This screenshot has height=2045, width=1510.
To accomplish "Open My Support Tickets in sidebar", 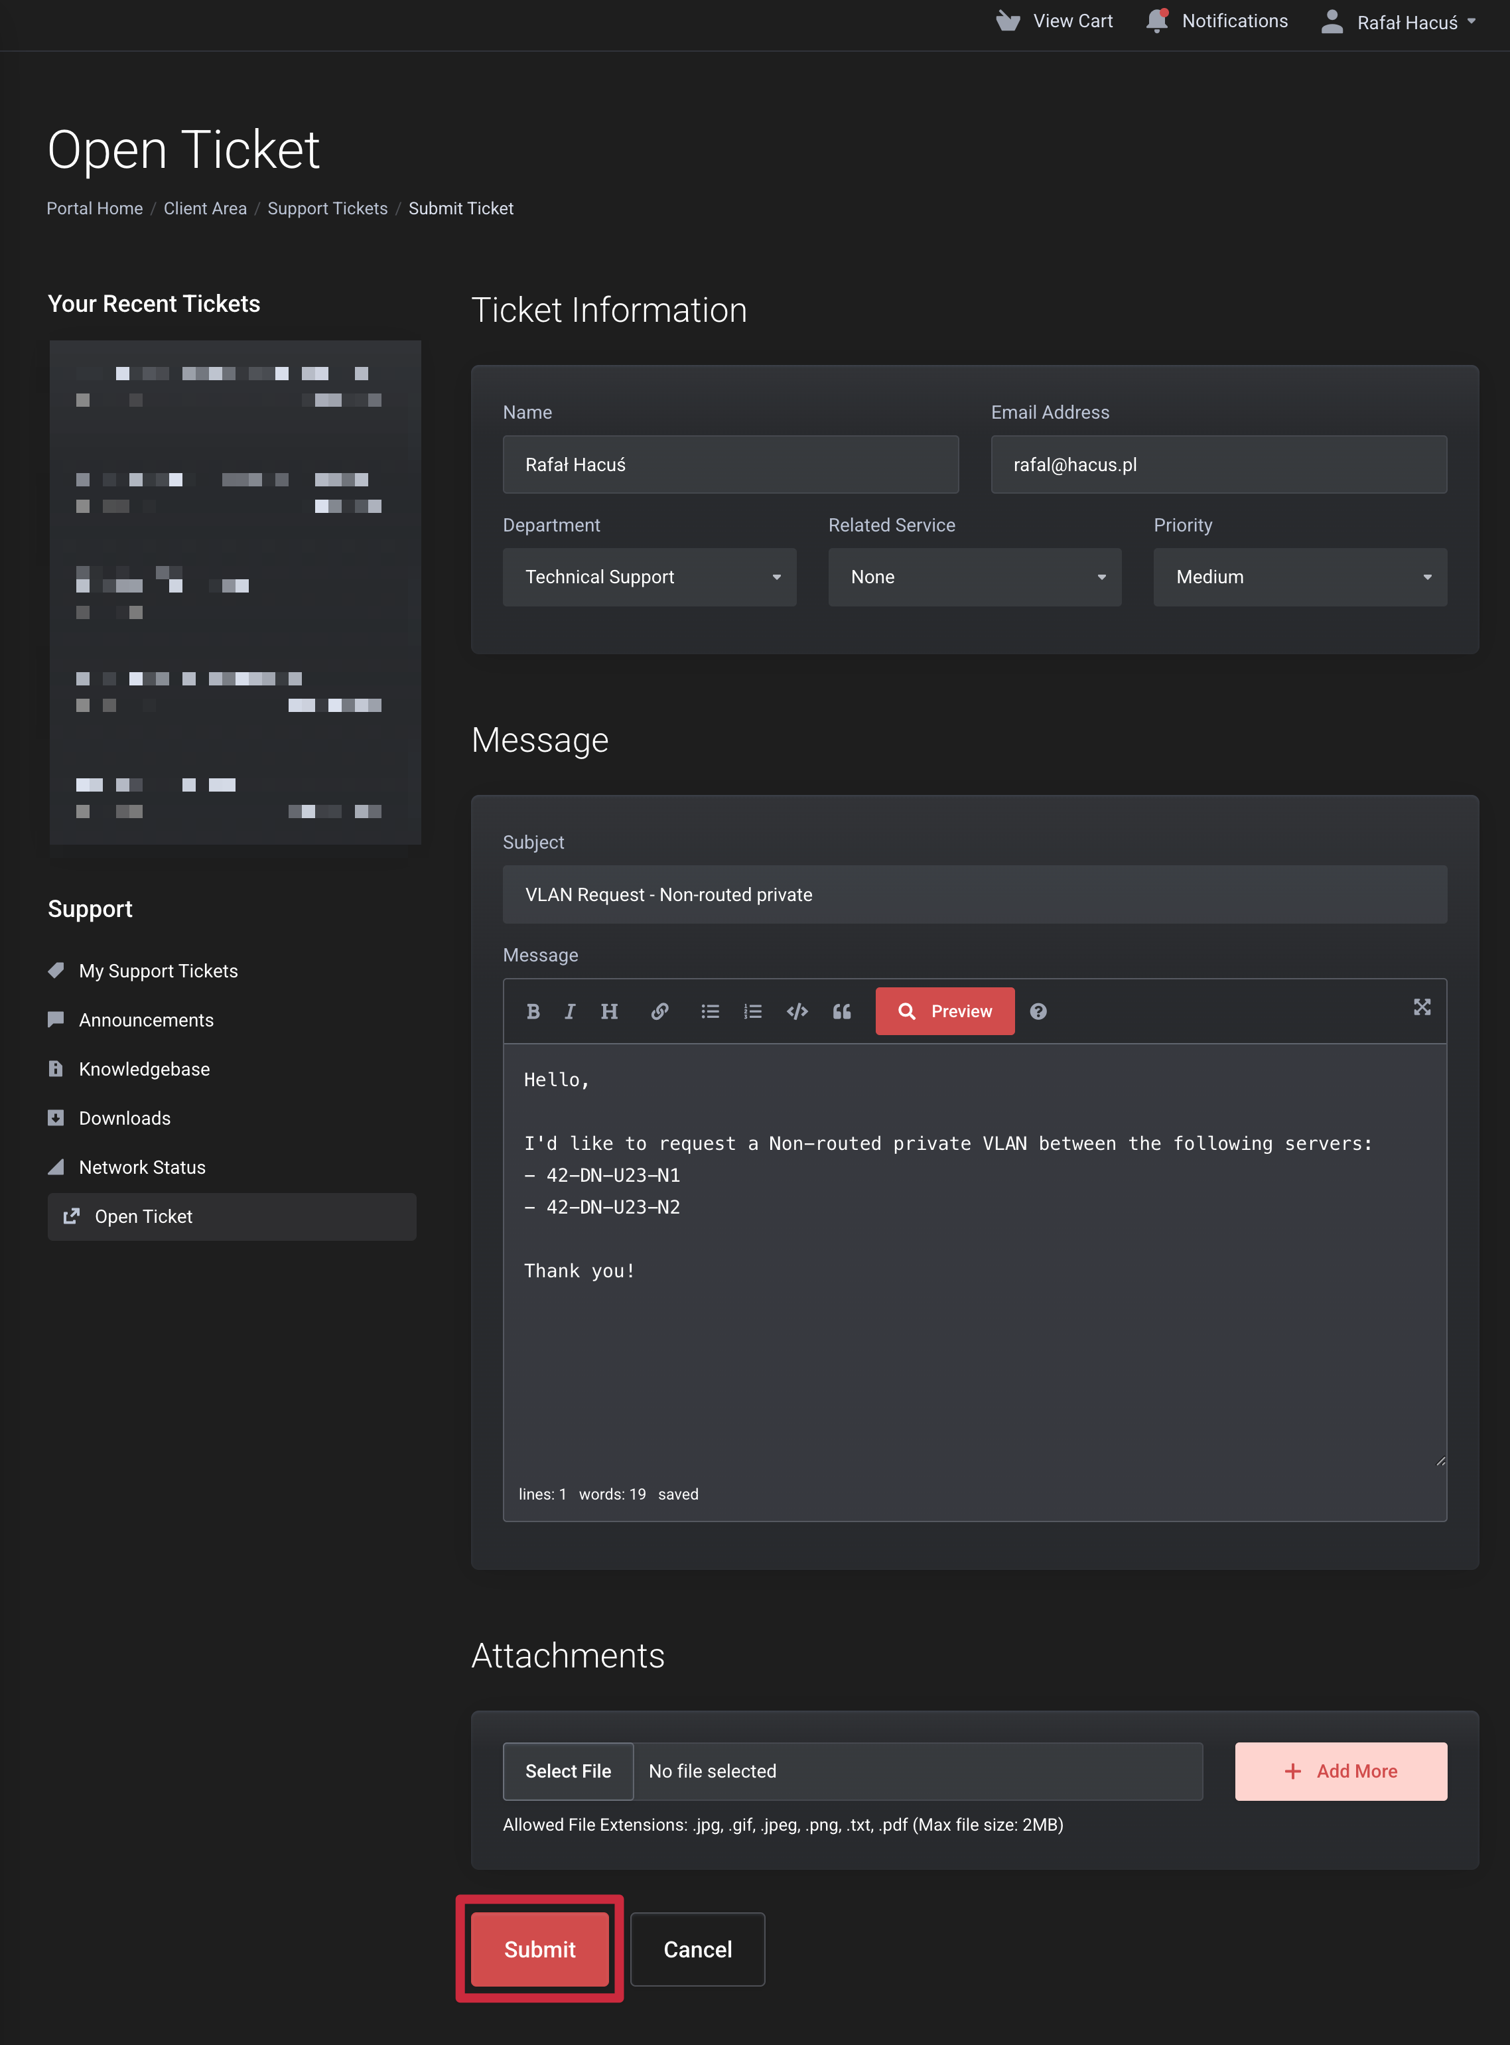I will (158, 971).
